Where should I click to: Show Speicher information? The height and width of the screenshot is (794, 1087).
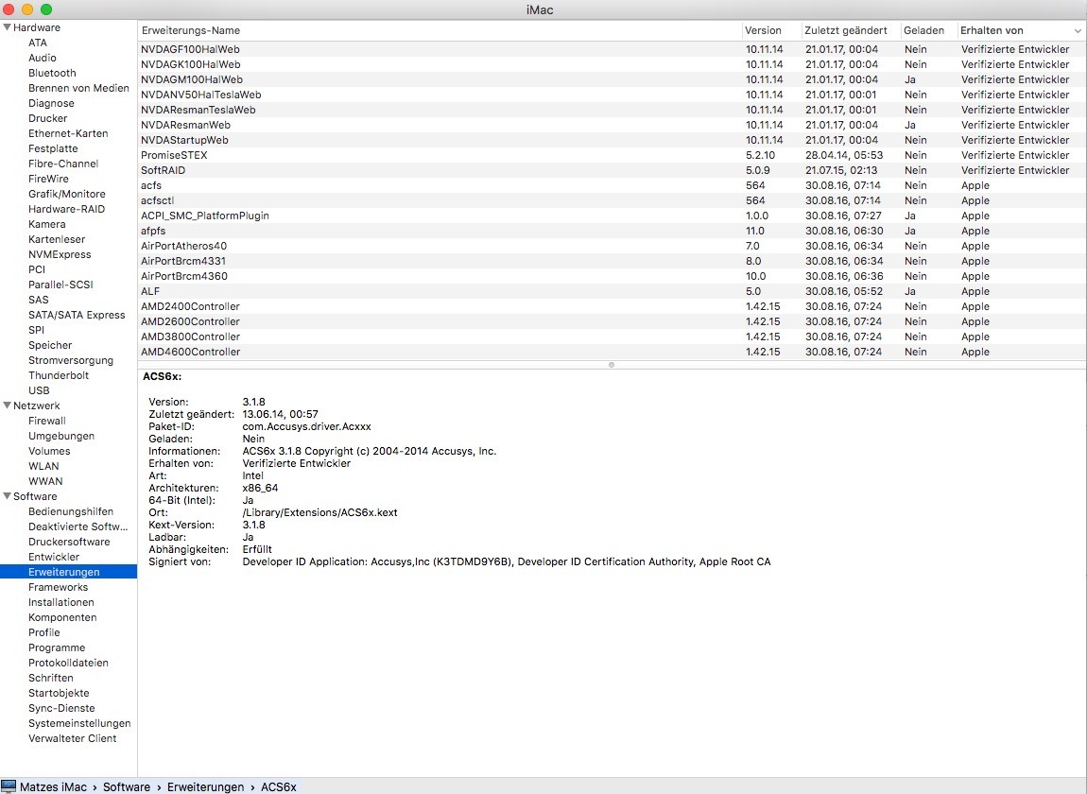tap(50, 345)
